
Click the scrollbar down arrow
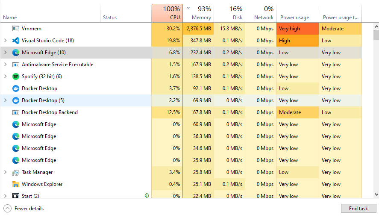(x=376, y=194)
